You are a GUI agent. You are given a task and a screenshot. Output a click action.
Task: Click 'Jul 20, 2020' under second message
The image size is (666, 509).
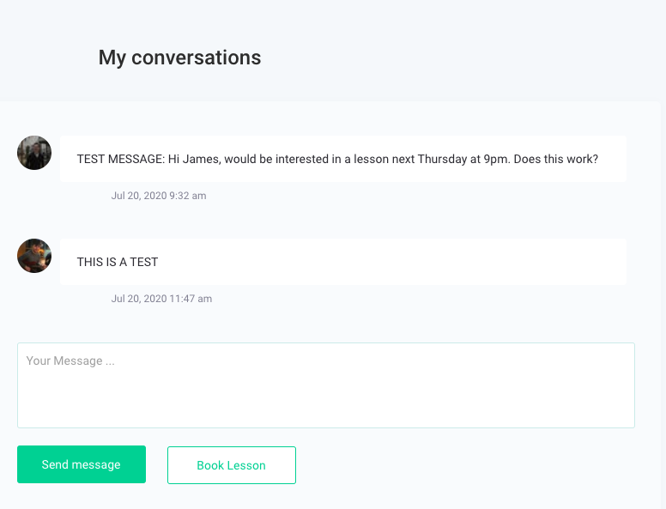tap(139, 299)
